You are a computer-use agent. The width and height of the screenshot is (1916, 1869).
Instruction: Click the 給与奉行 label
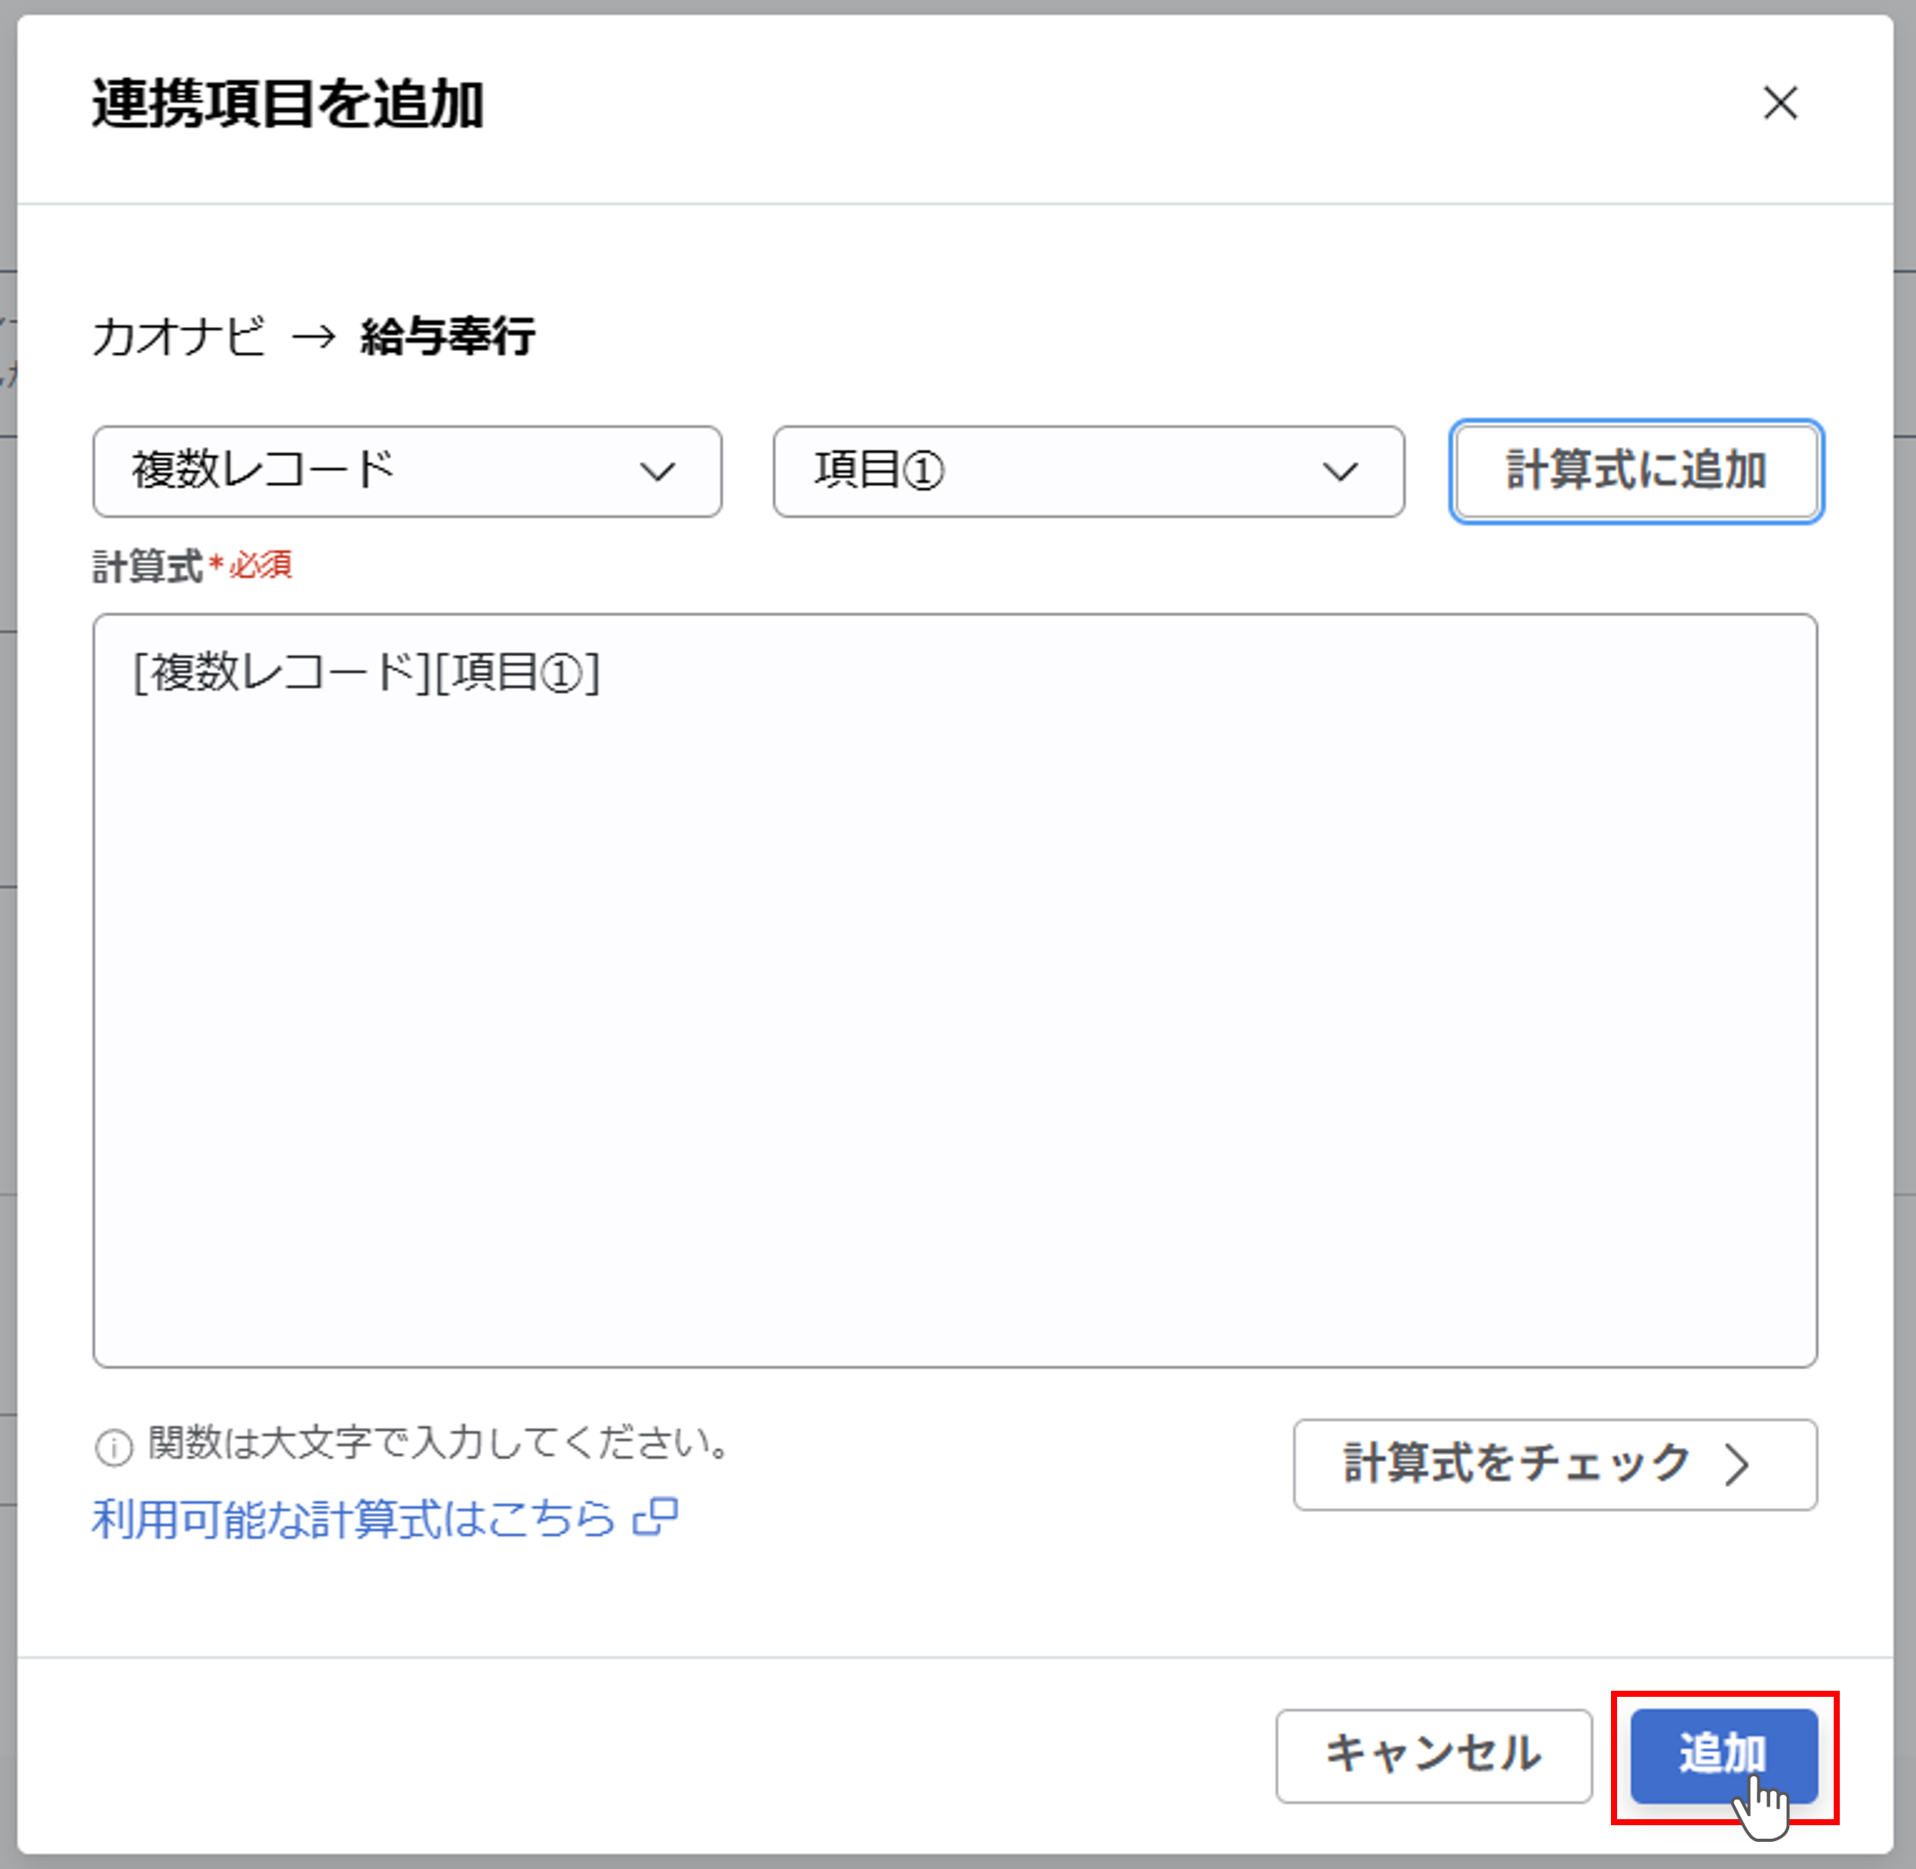coord(448,337)
